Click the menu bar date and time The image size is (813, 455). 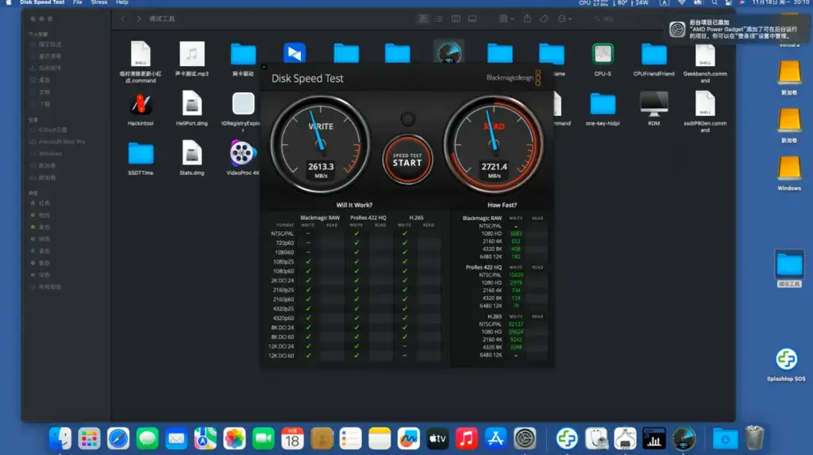tap(780, 2)
